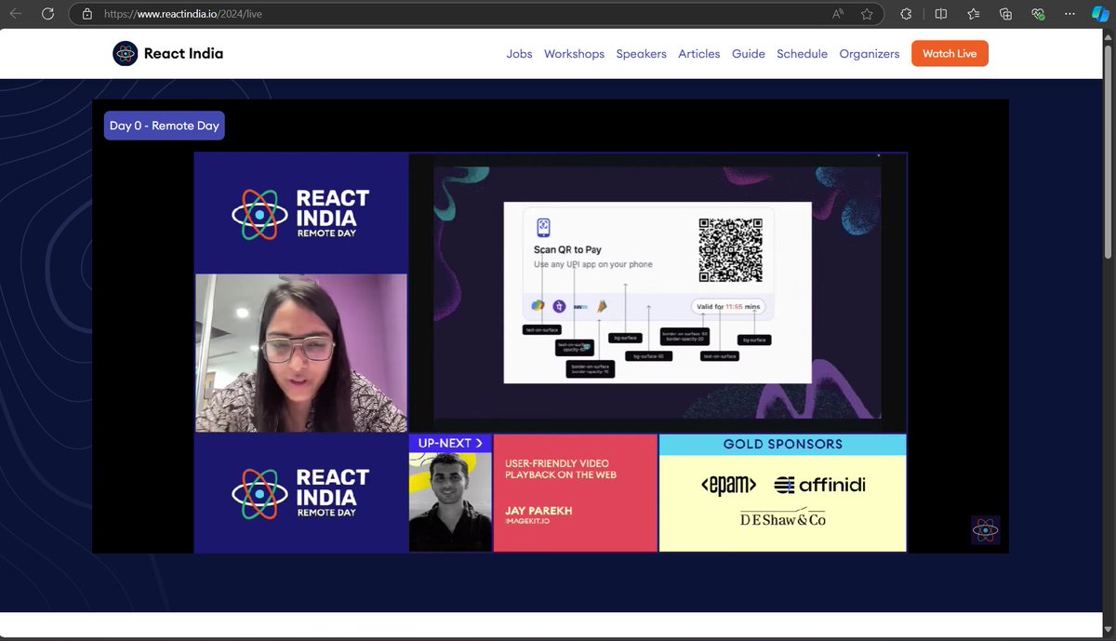1116x641 pixels.
Task: Click the bottom REACT INDIA REMOTE DAY logo
Action: (301, 493)
